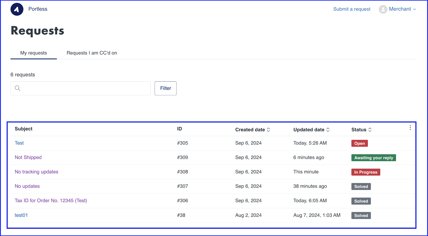
Task: Click Solved badge for request #307
Action: (x=361, y=187)
